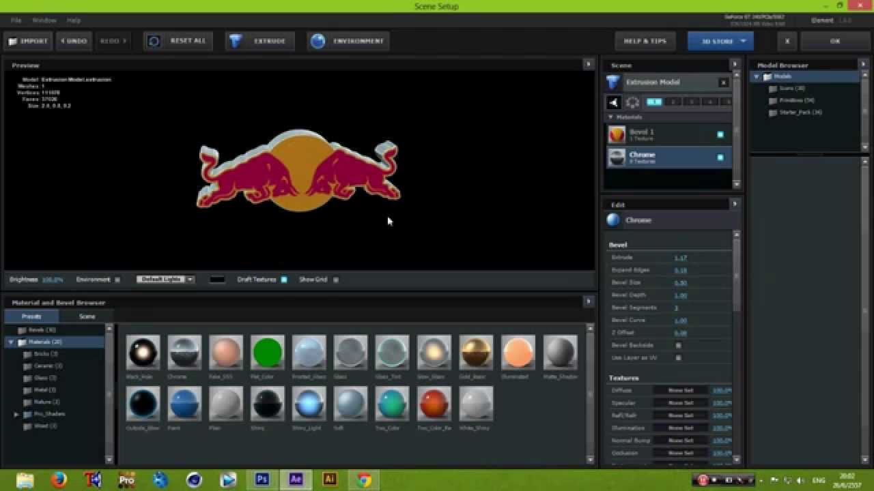
Task: Open Help & Tips
Action: click(645, 41)
